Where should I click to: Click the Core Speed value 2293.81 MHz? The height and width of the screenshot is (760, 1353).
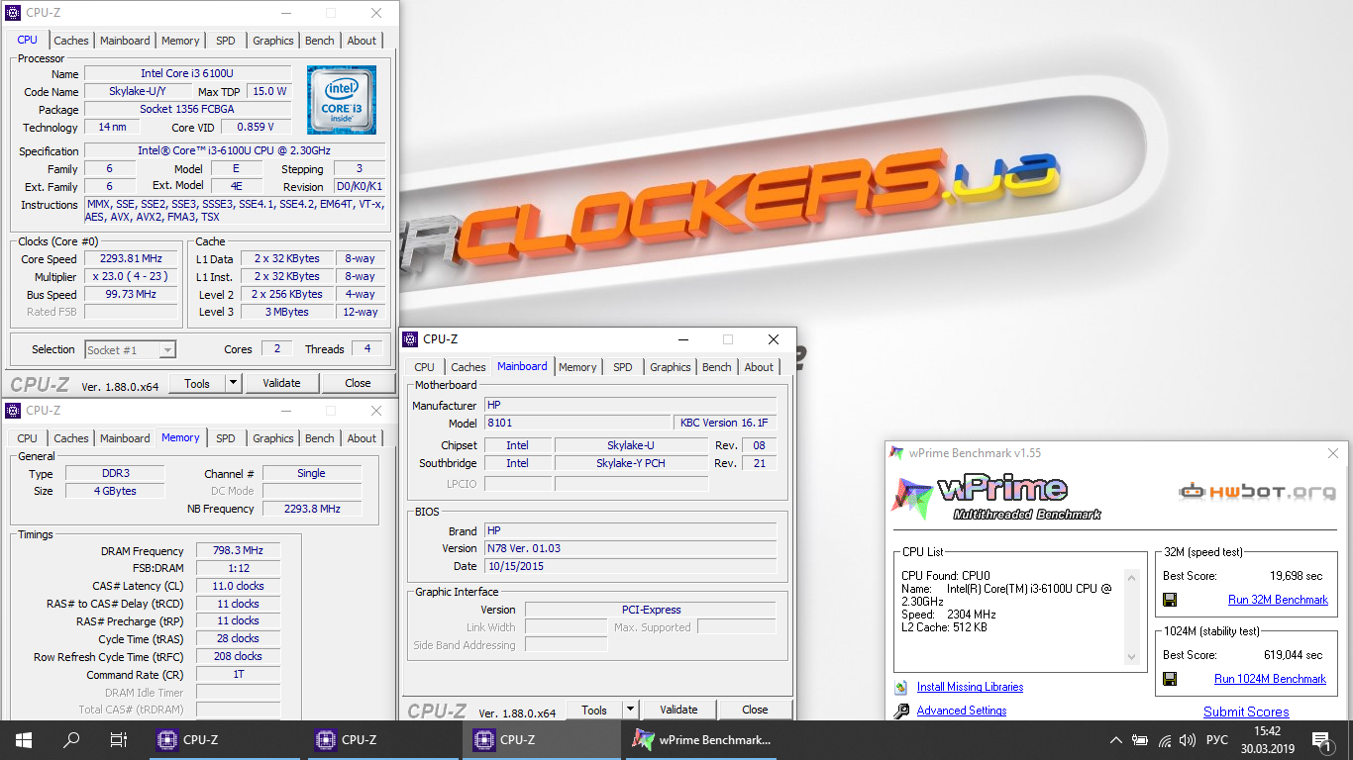(130, 259)
